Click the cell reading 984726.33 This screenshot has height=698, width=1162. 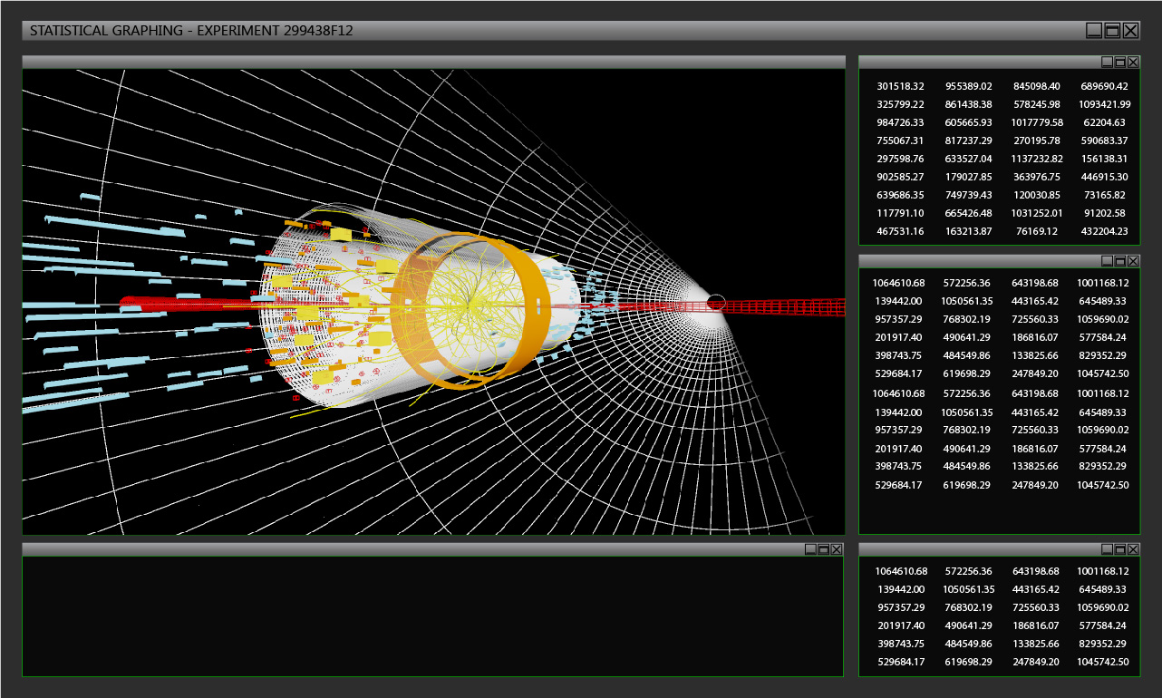click(901, 122)
